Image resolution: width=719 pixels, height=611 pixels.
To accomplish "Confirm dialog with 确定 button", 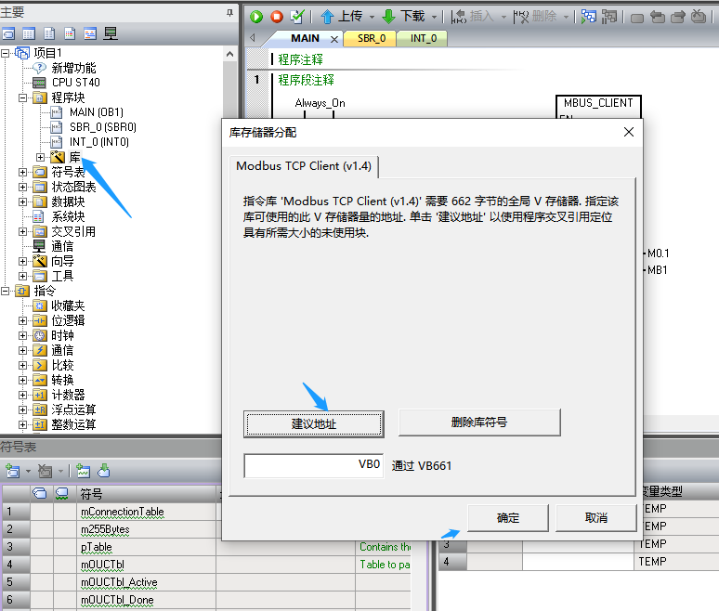I will coord(507,518).
